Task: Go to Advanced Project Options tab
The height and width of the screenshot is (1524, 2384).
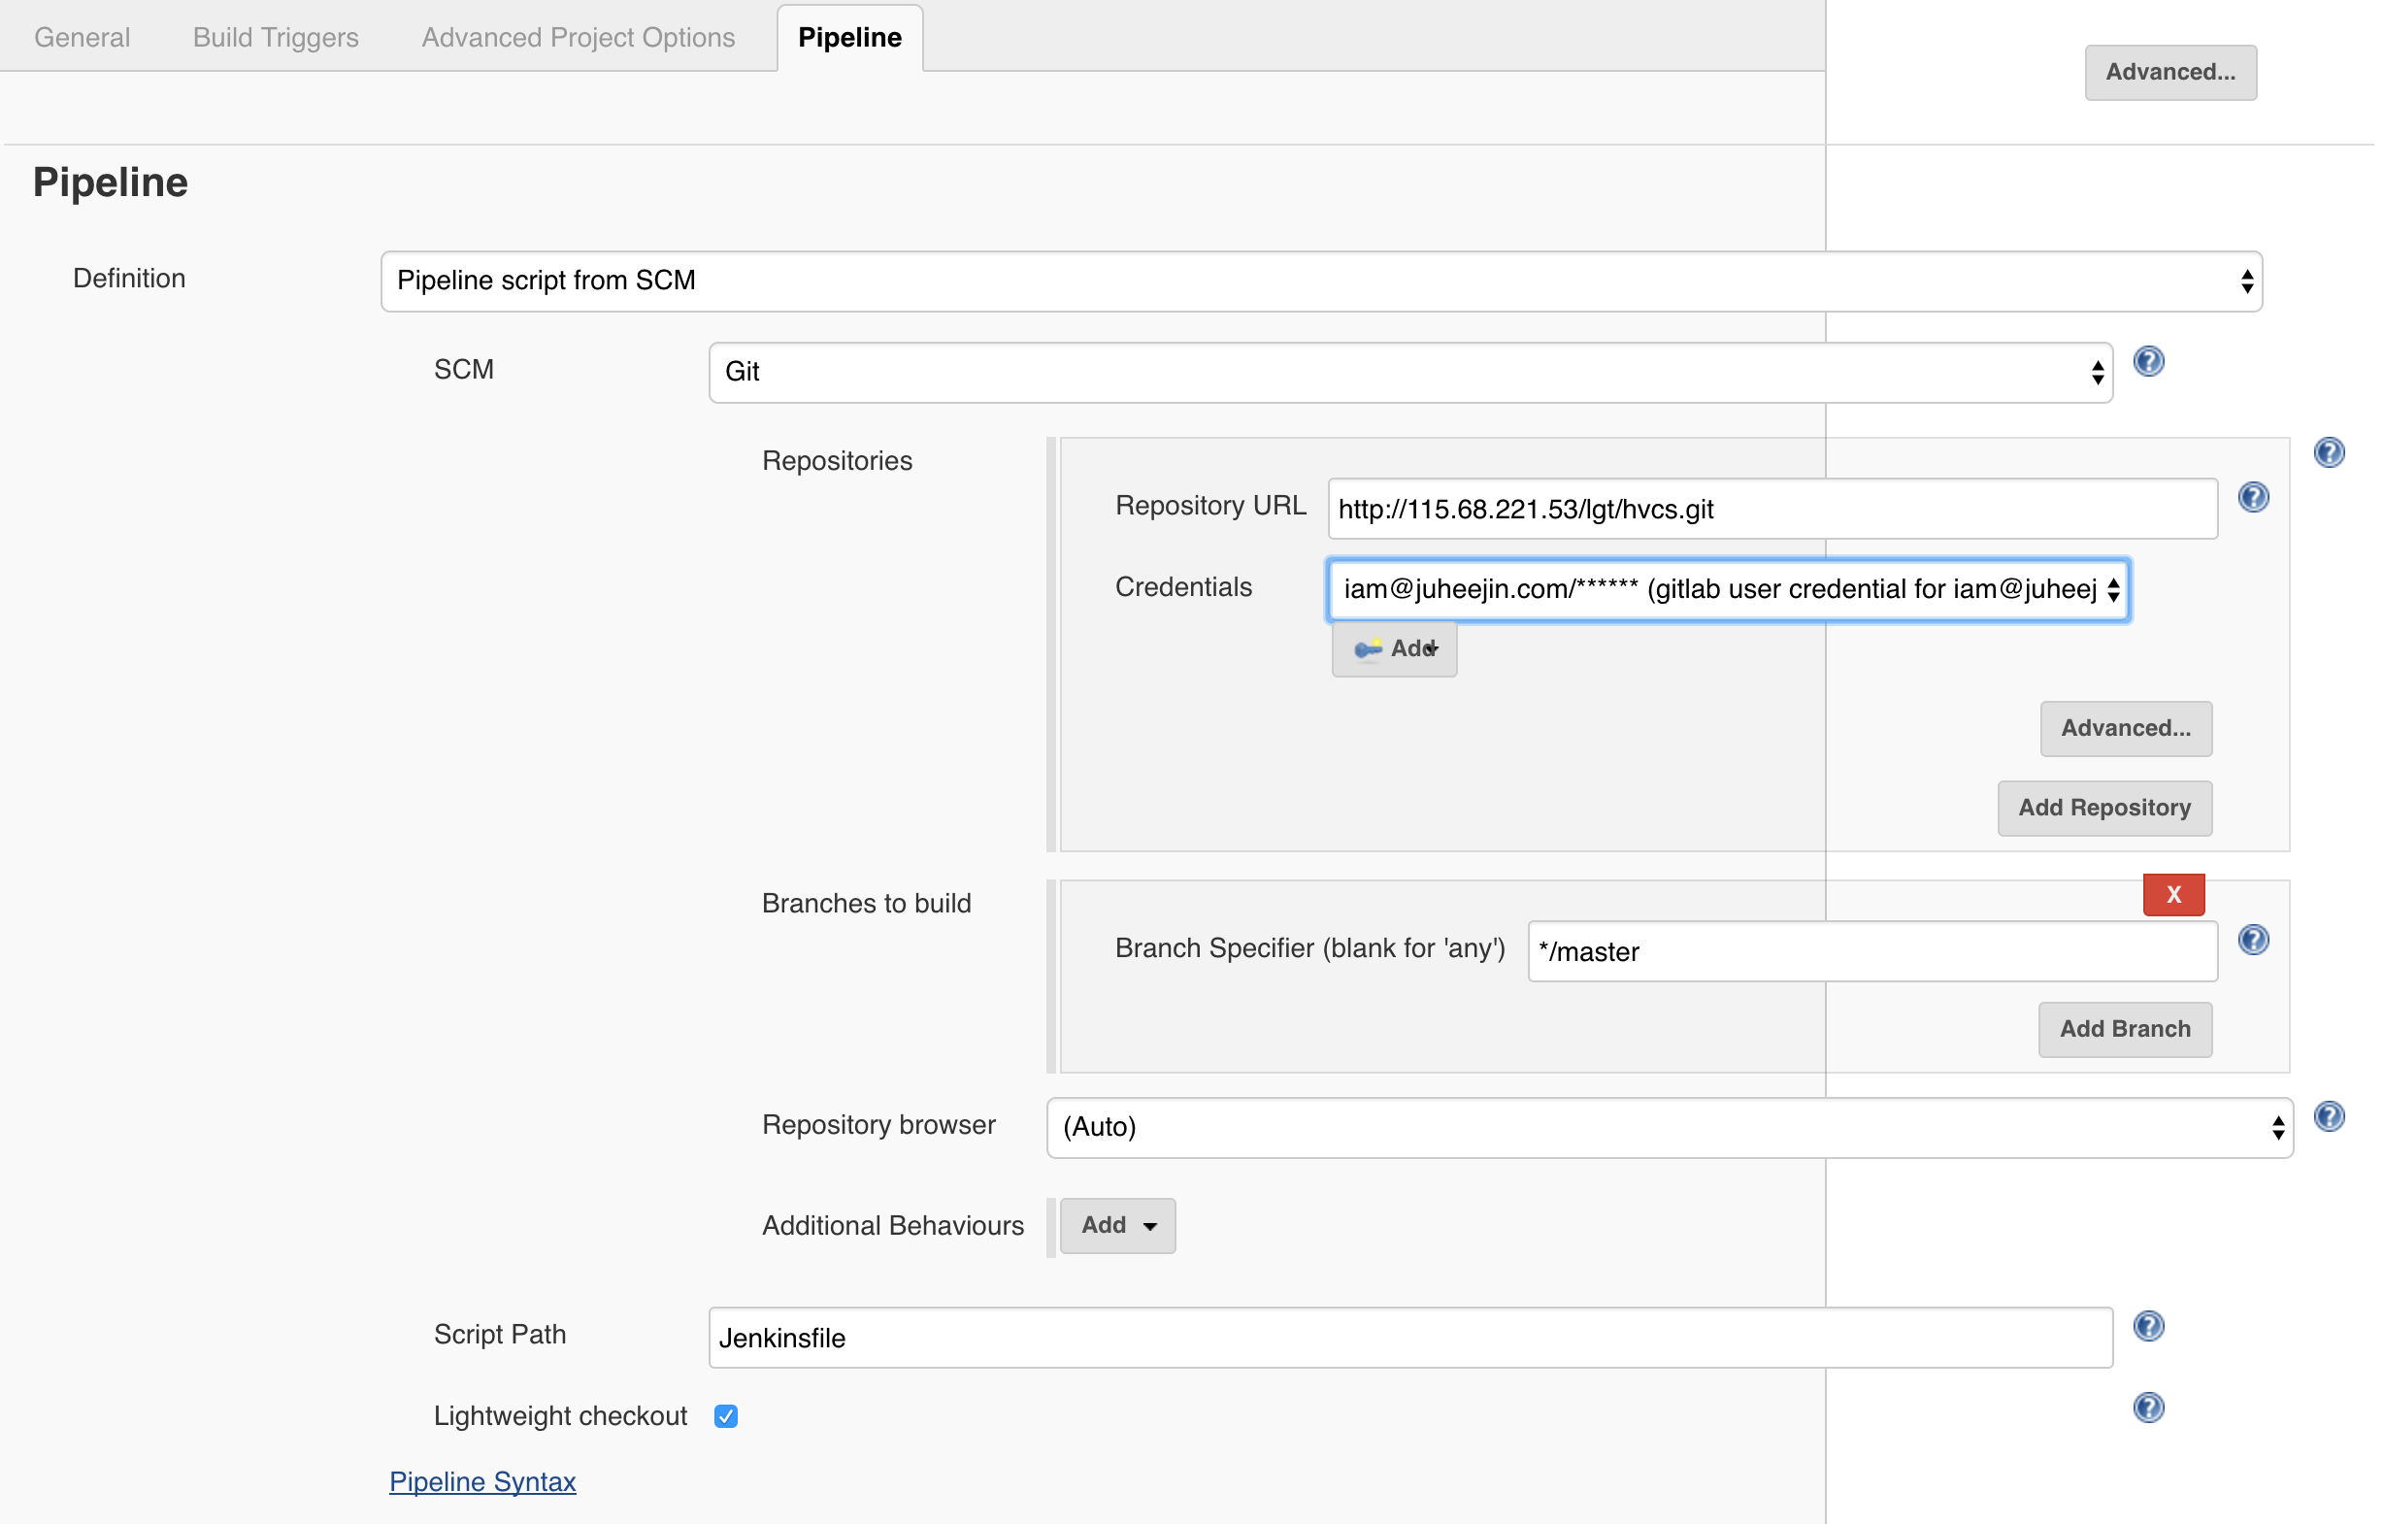Action: coord(578,37)
